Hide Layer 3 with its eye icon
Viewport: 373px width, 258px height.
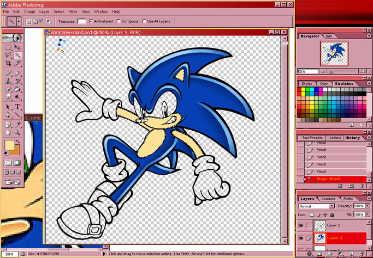[301, 238]
